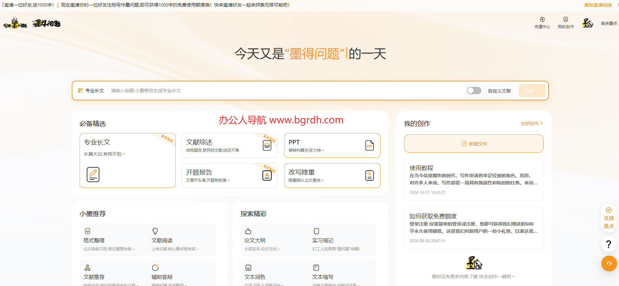Click the 实习周记 notebook icon
This screenshot has width=619, height=286.
(316, 231)
